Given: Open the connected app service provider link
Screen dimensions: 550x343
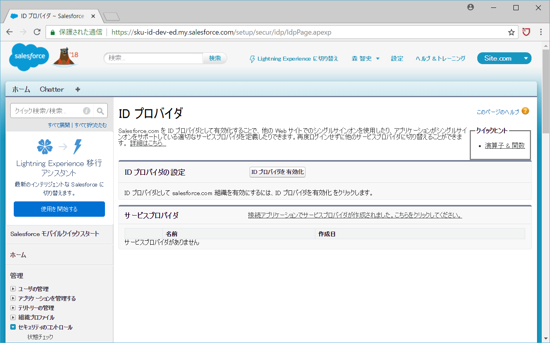Looking at the screenshot, I should [355, 215].
